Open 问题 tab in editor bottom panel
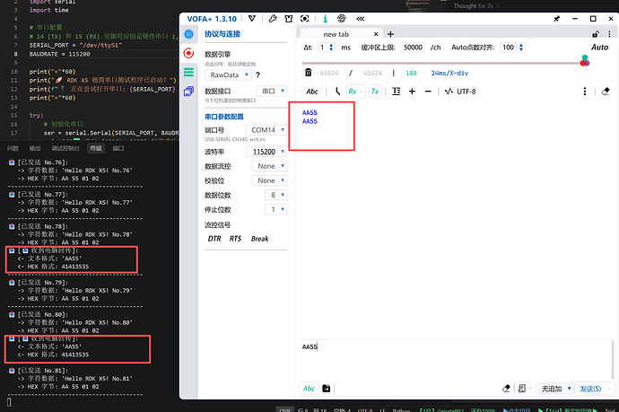This screenshot has width=619, height=412. (13, 148)
